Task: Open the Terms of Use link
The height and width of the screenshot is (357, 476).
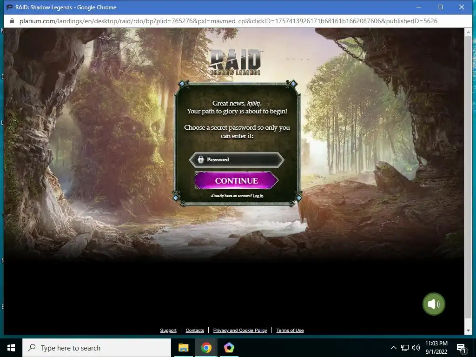Action: pos(290,331)
